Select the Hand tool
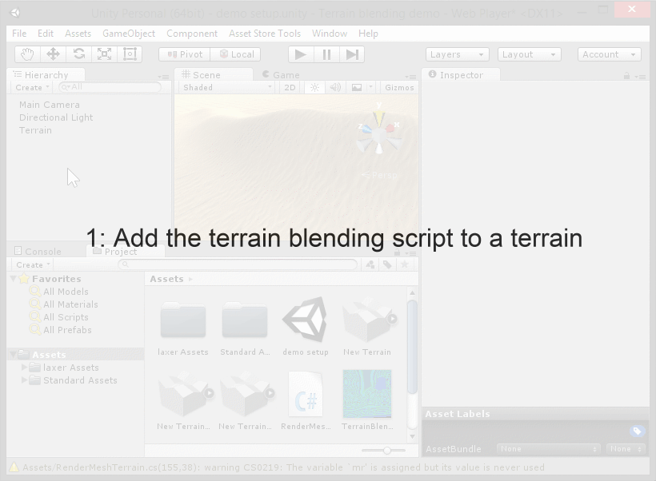Viewport: 656px width, 481px height. tap(28, 54)
